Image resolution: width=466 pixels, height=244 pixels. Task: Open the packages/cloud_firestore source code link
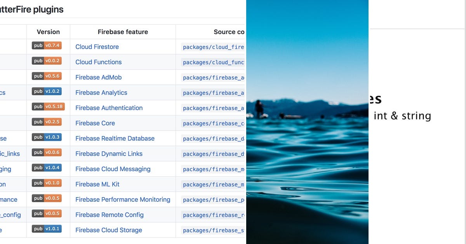tap(212, 47)
